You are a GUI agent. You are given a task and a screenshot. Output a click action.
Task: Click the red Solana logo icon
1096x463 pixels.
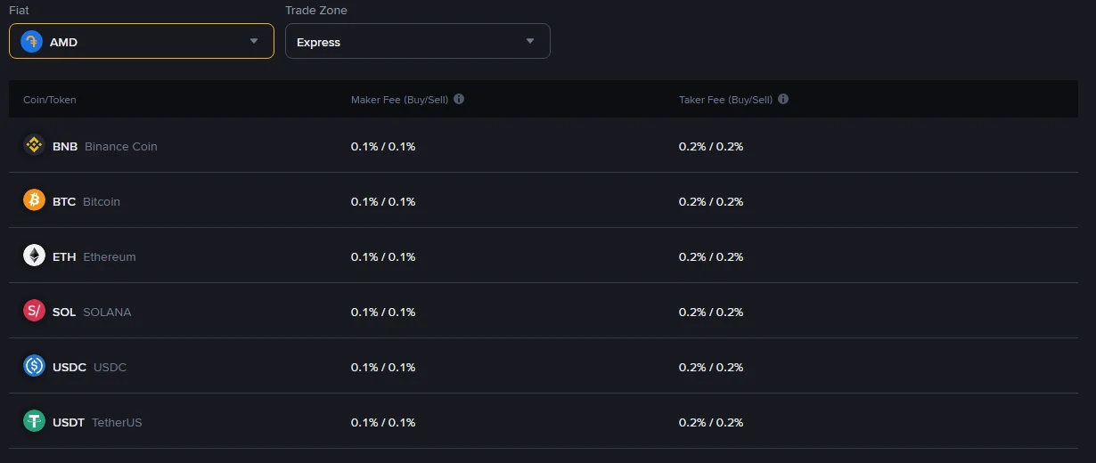(34, 311)
